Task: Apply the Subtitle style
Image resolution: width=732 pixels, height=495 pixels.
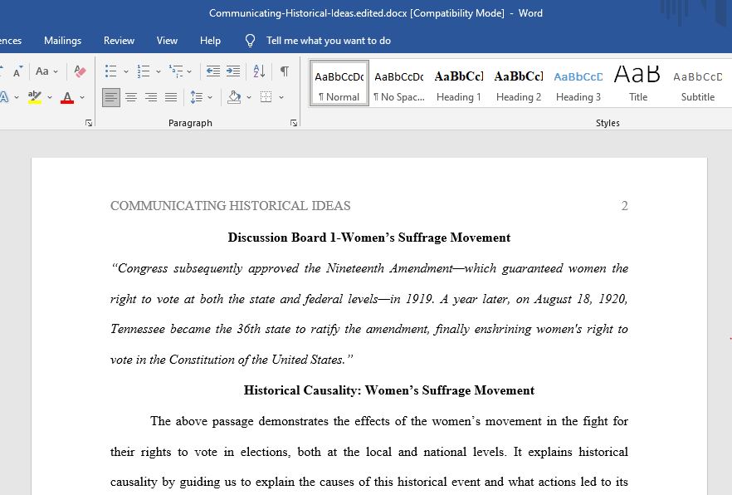Action: pyautogui.click(x=698, y=83)
